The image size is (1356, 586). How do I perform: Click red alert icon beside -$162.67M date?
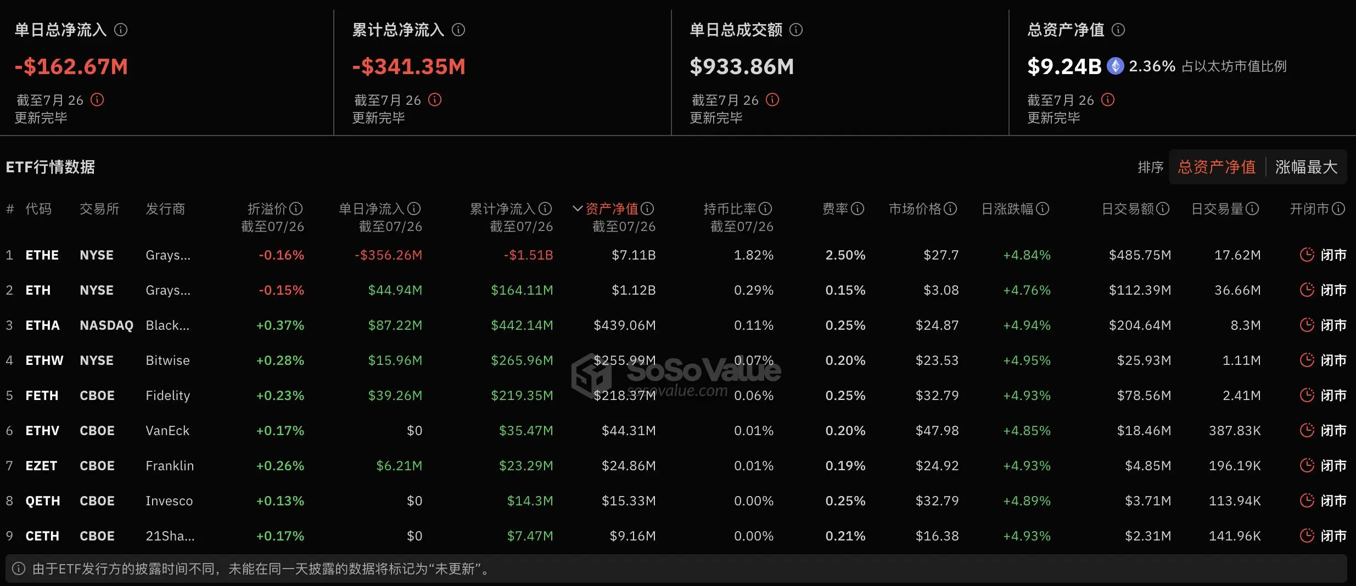click(x=97, y=99)
